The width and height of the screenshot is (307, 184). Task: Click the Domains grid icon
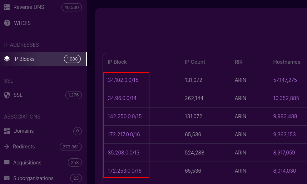point(7,131)
